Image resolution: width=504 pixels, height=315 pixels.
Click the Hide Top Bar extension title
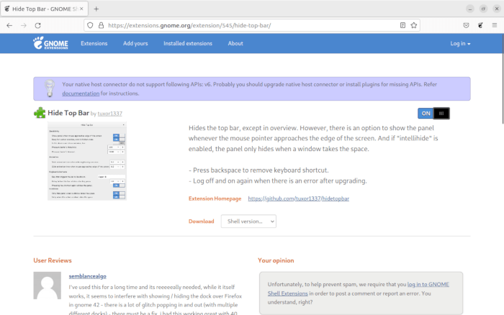click(68, 113)
